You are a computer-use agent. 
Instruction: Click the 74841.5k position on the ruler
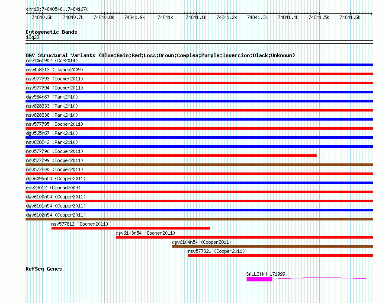(319, 17)
